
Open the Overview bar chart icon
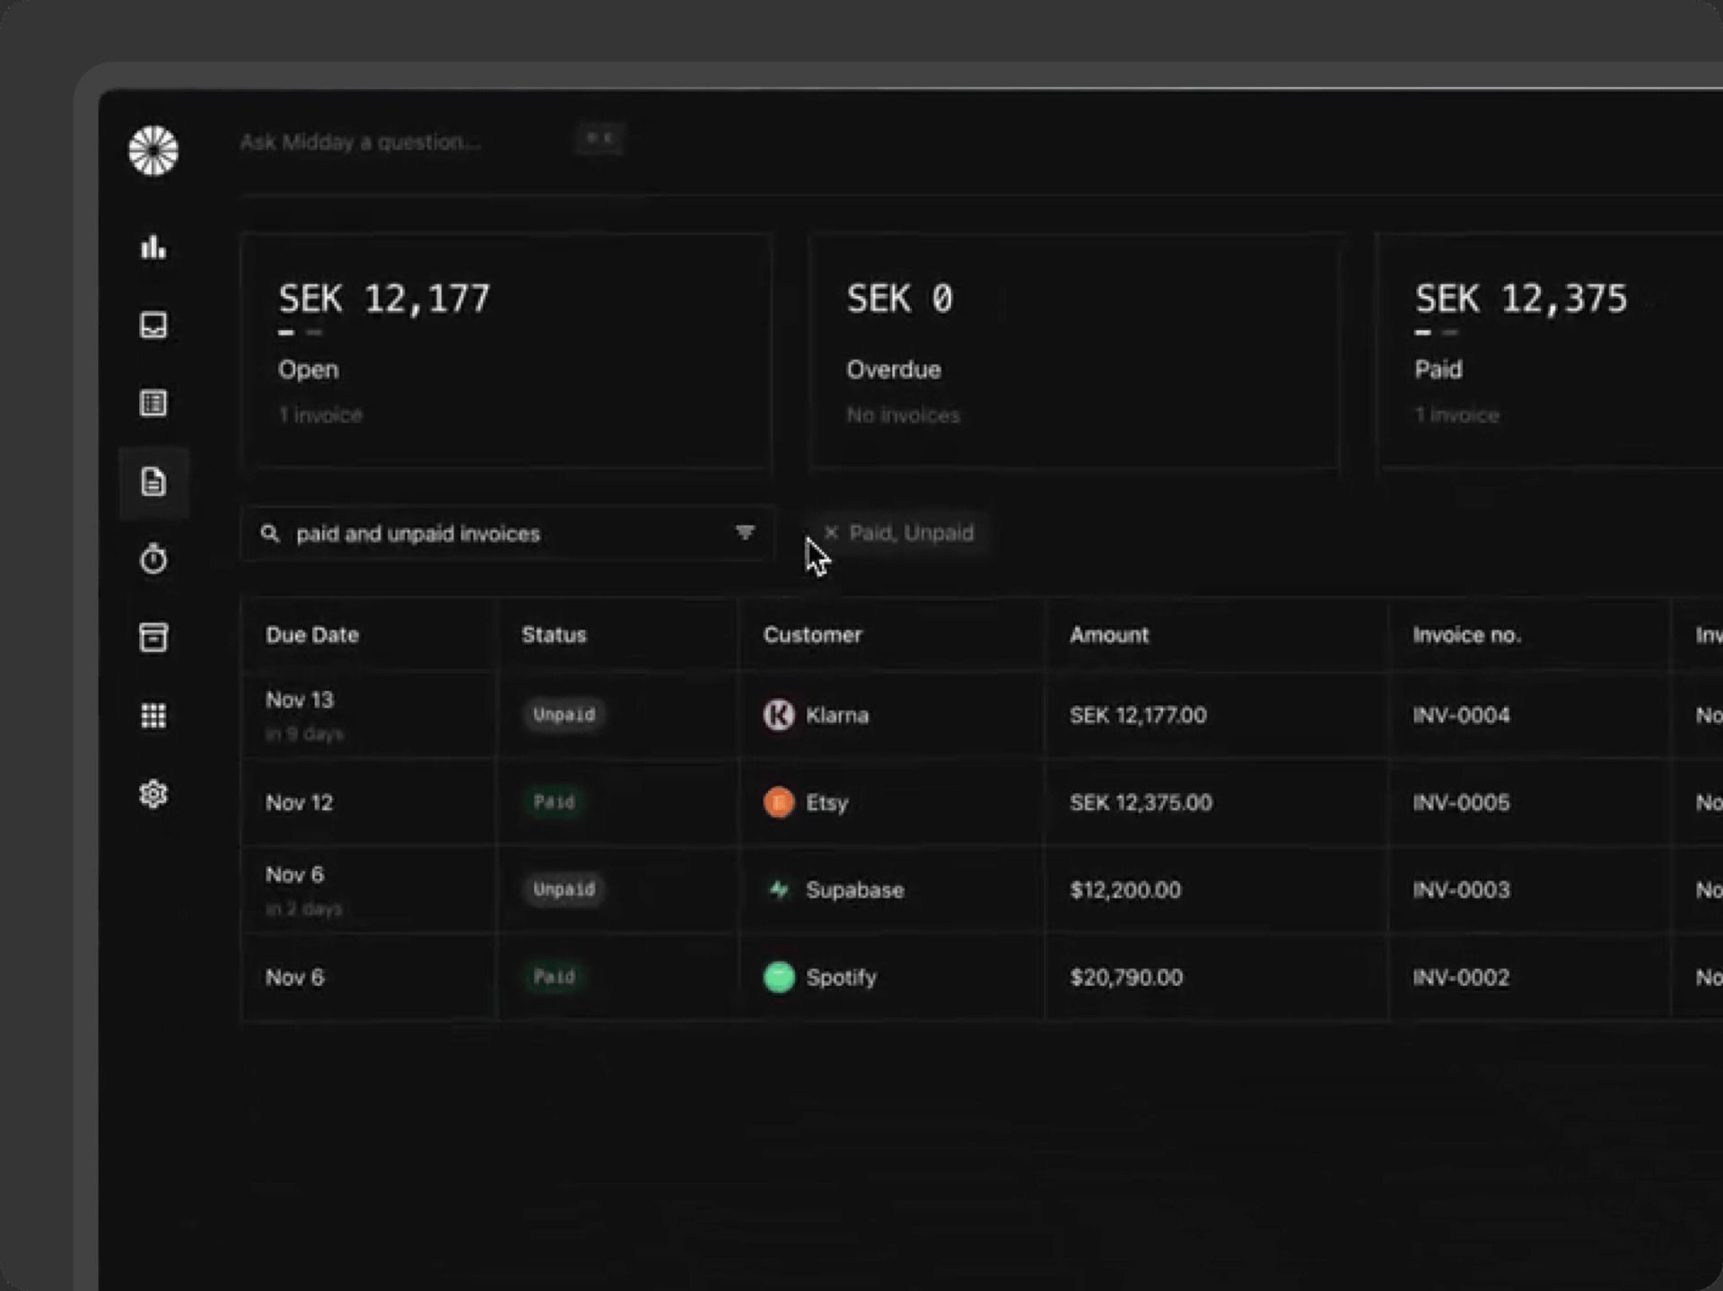pyautogui.click(x=153, y=247)
